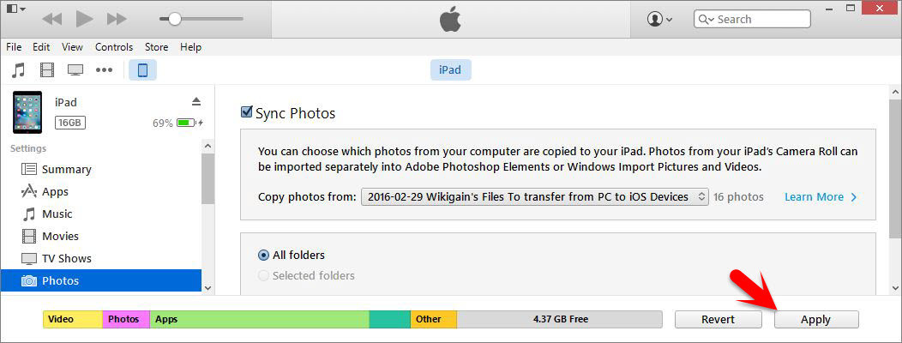Open the account user icon menu

pos(659,19)
